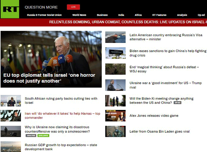Open EU top diplomat headline story
The width and height of the screenshot is (207, 152).
pos(49,78)
